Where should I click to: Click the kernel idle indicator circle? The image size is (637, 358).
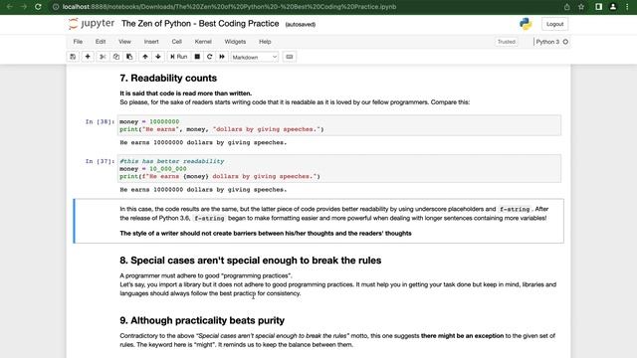pos(565,42)
